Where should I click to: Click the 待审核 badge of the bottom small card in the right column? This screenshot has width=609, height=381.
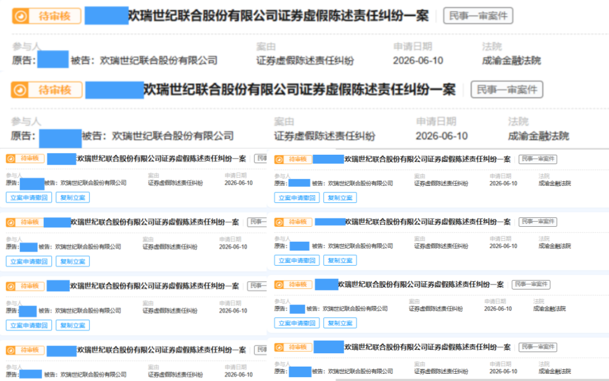tap(293, 347)
